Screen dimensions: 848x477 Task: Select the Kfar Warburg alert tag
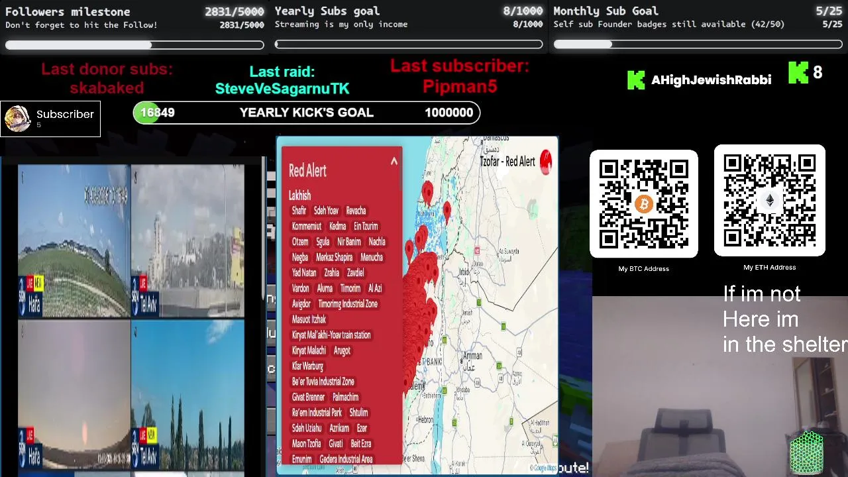point(308,366)
